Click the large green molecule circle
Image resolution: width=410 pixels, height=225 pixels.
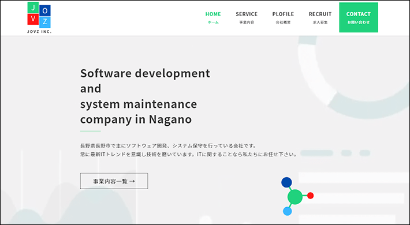click(295, 197)
